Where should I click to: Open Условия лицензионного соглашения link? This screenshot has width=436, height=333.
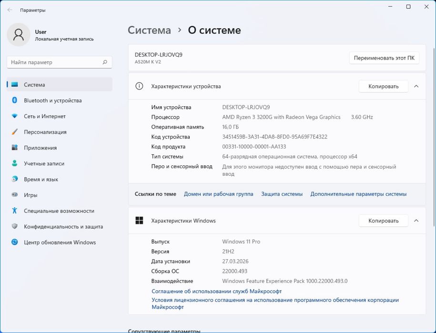275,303
